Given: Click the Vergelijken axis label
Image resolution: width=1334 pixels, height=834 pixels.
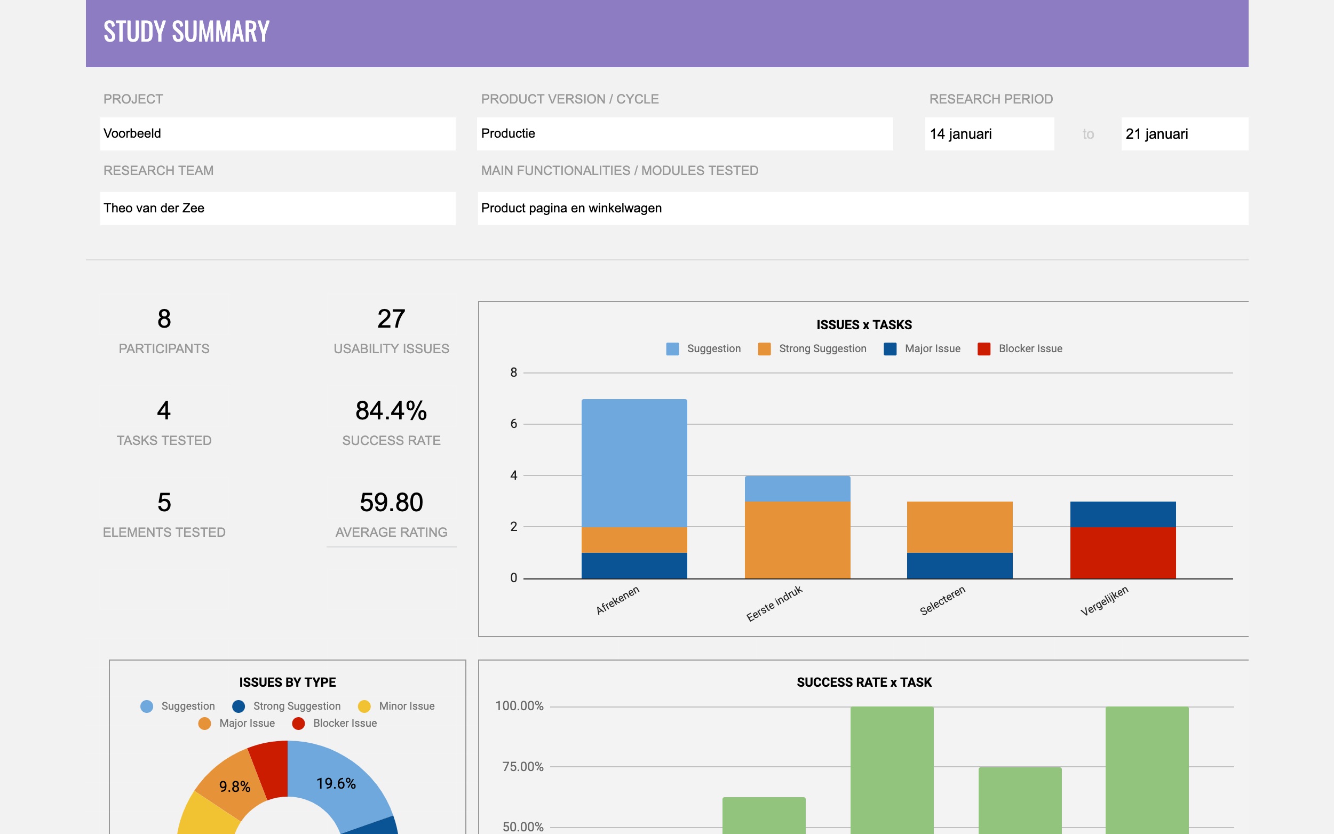Looking at the screenshot, I should (x=1104, y=601).
